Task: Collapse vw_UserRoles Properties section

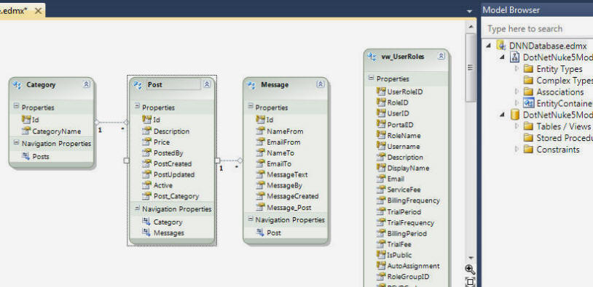Action: coord(372,78)
